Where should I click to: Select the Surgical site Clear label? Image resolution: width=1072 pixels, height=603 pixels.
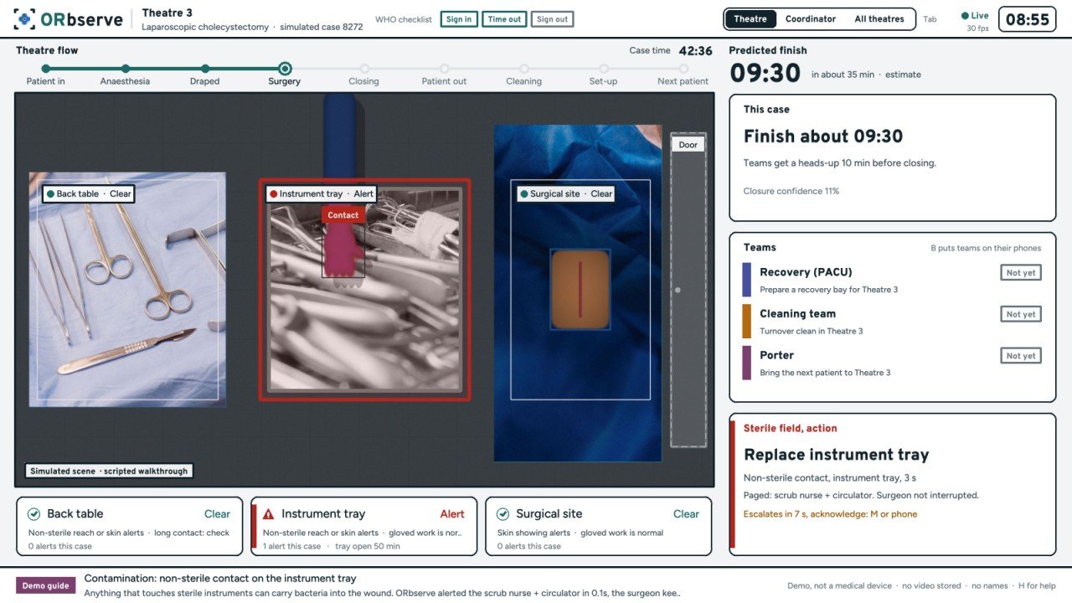tap(566, 193)
